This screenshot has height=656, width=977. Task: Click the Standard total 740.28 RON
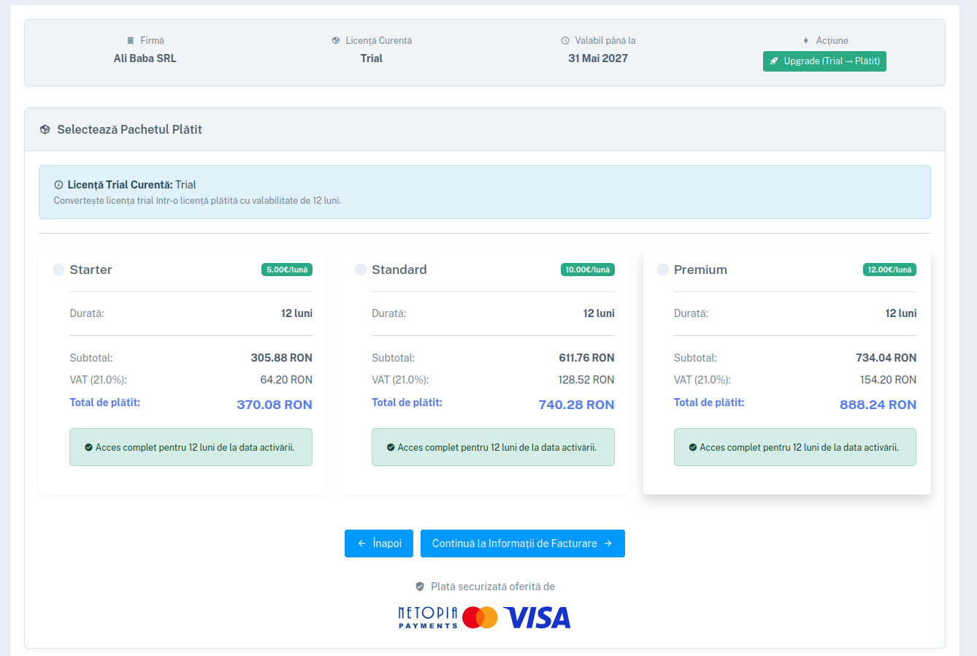576,405
